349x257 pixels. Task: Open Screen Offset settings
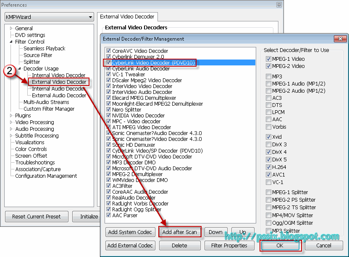click(x=31, y=156)
